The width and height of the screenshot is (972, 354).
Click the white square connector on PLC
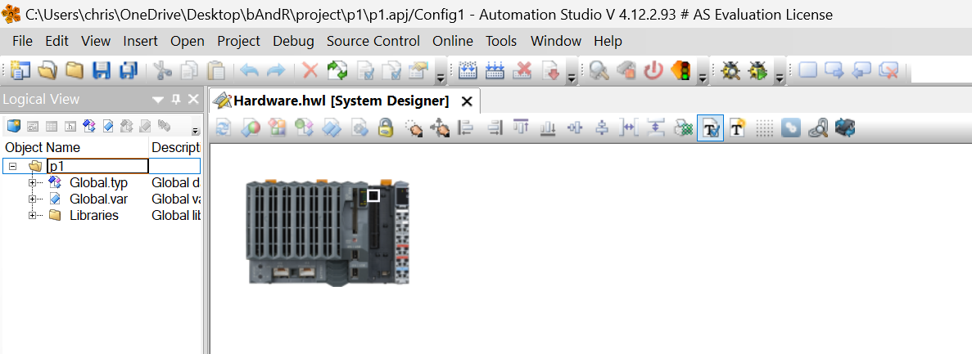coord(373,195)
